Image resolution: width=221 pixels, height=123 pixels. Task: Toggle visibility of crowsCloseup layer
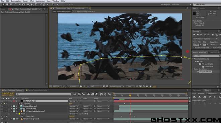pos(2,106)
